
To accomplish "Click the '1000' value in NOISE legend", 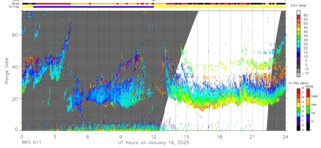I will click(313, 105).
